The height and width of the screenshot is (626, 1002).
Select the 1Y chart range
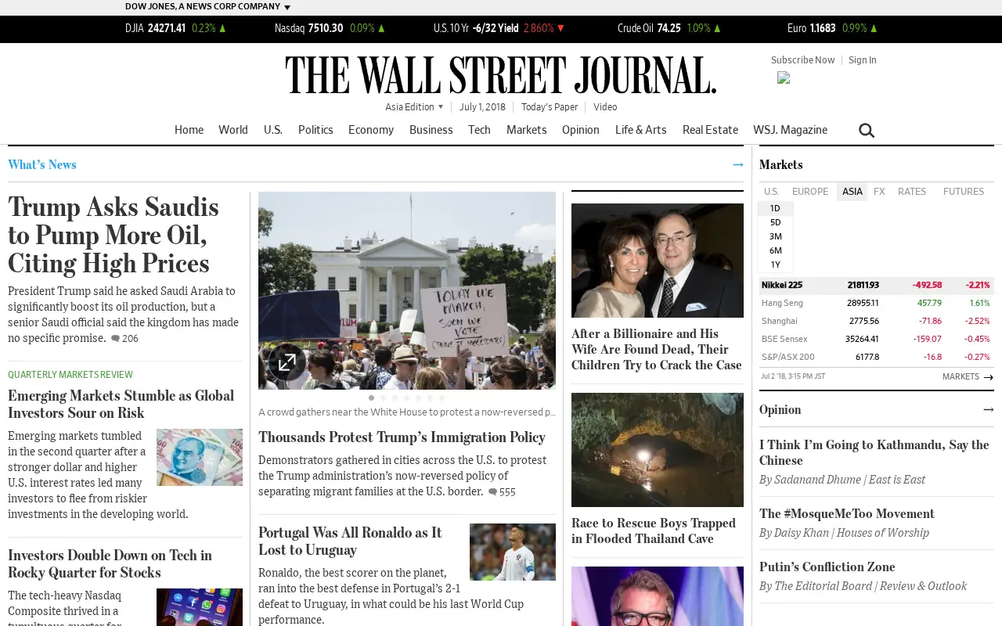point(775,264)
